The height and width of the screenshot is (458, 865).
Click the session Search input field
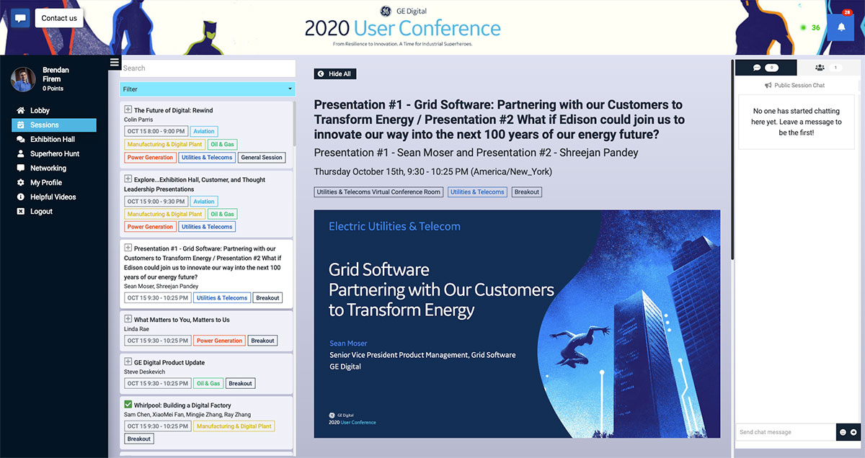[208, 68]
